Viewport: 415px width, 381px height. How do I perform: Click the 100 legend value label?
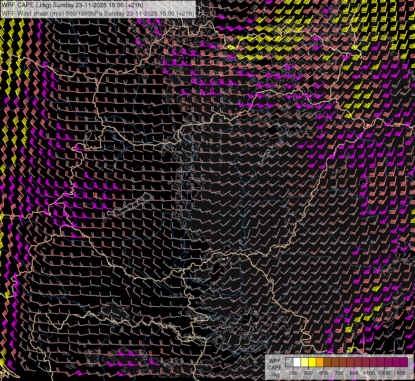click(293, 373)
